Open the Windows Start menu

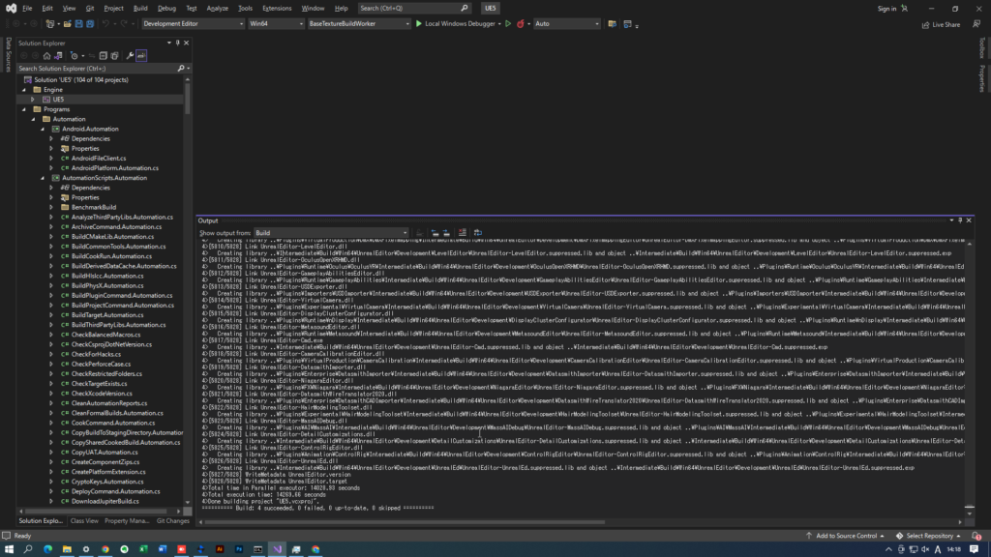tap(9, 549)
